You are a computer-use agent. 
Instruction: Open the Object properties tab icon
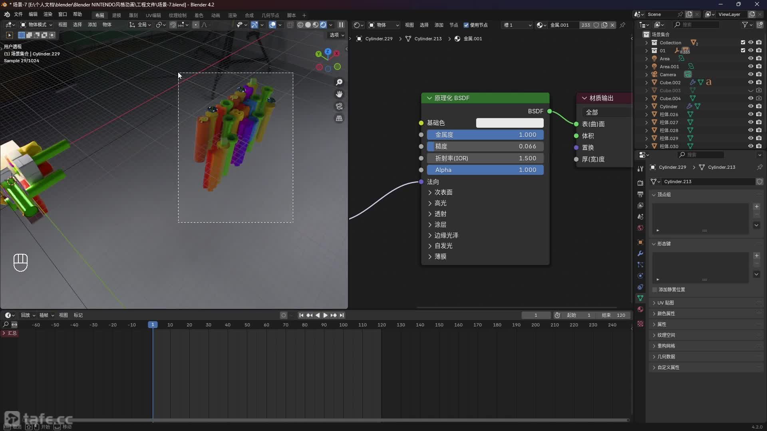[x=640, y=242]
